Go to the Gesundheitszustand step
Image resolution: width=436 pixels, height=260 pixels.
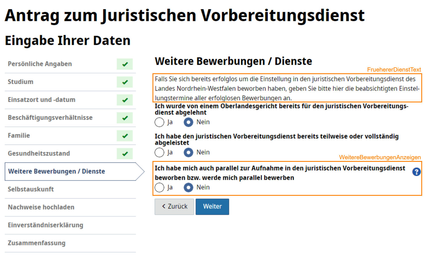tap(70, 154)
